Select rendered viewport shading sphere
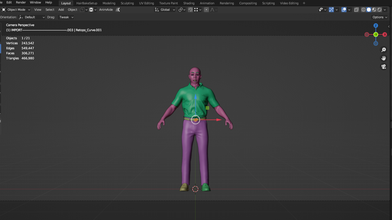Image resolution: width=392 pixels, height=220 pixels. 379,10
